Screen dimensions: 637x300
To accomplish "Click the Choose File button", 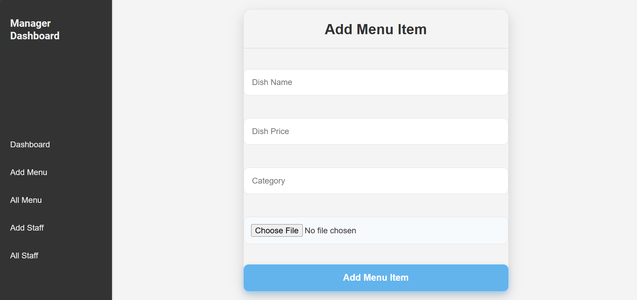I will (x=277, y=231).
